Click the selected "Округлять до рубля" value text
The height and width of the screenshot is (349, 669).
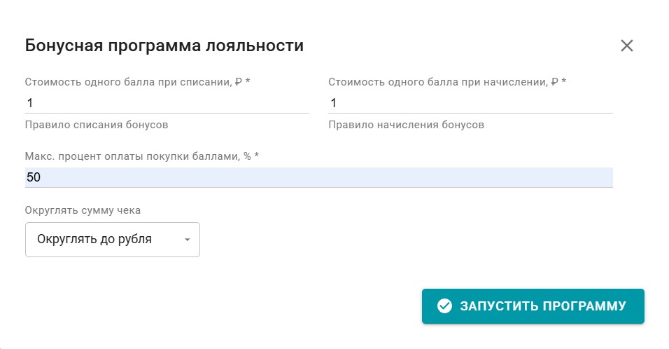(x=94, y=240)
